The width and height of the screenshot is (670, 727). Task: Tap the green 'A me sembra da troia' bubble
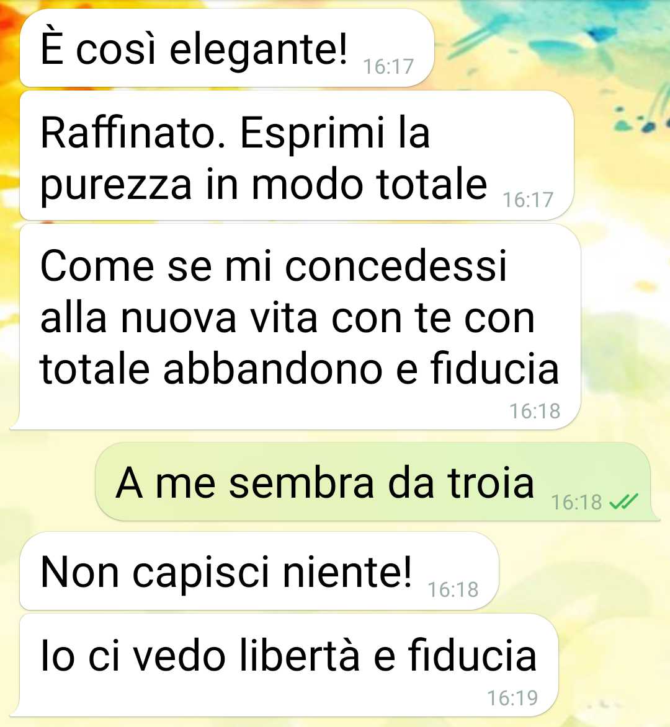coord(377,482)
